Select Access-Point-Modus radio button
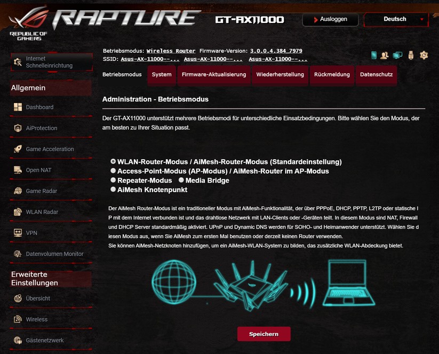The image size is (439, 354). [113, 171]
